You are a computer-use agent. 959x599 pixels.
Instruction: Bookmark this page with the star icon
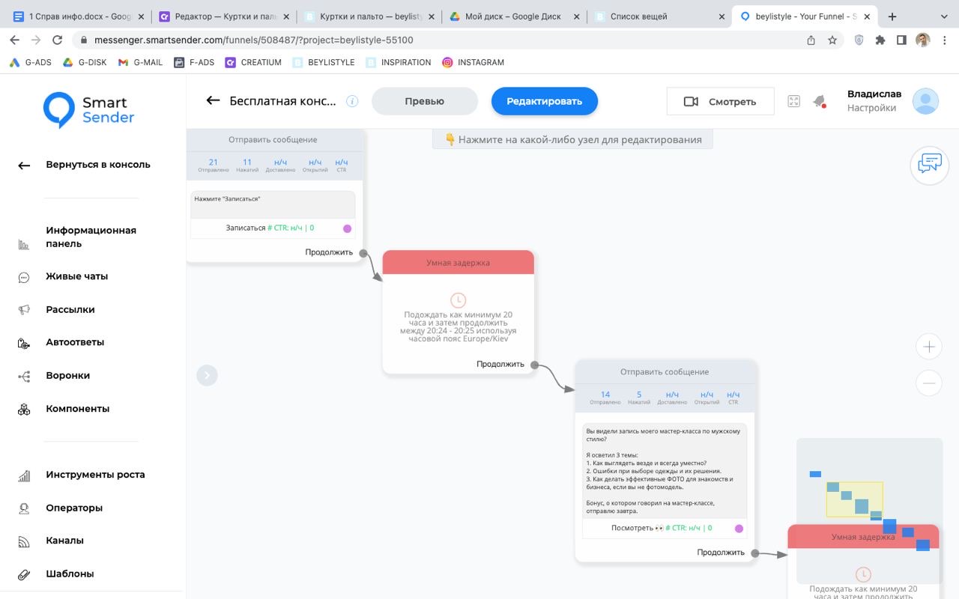pos(832,40)
